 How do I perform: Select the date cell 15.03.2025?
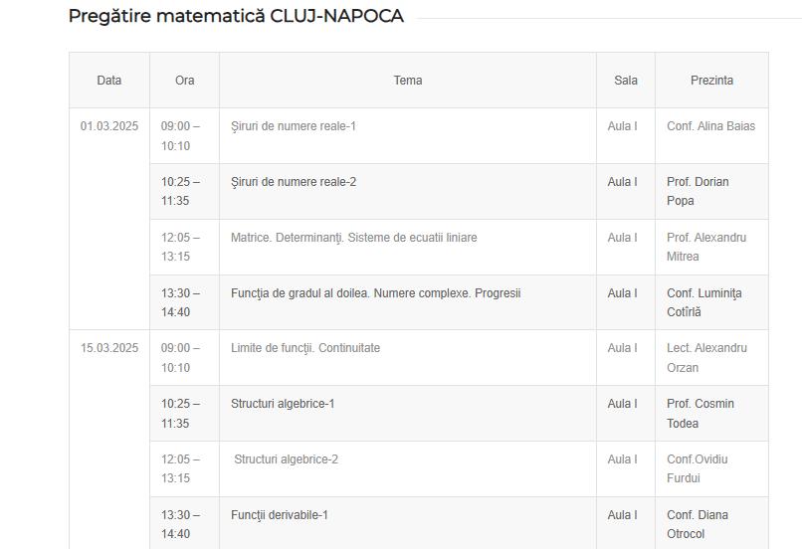pyautogui.click(x=109, y=348)
